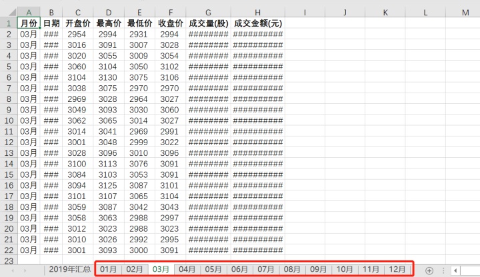The height and width of the screenshot is (277, 480).
Task: Select column D header
Action: 109,13
